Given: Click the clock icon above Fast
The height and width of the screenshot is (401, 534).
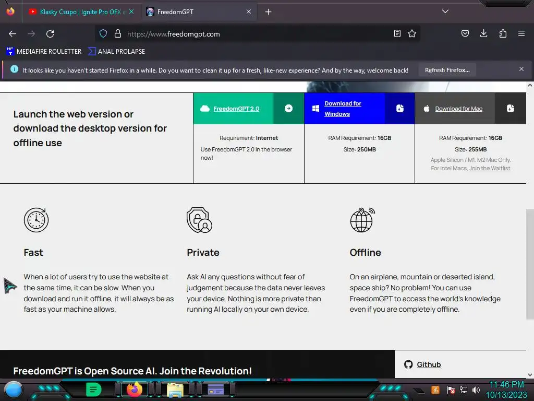Looking at the screenshot, I should (x=36, y=220).
